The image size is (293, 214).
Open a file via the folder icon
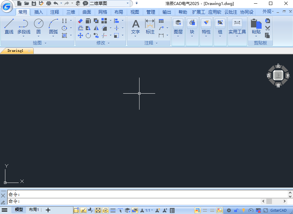tap(27, 3)
